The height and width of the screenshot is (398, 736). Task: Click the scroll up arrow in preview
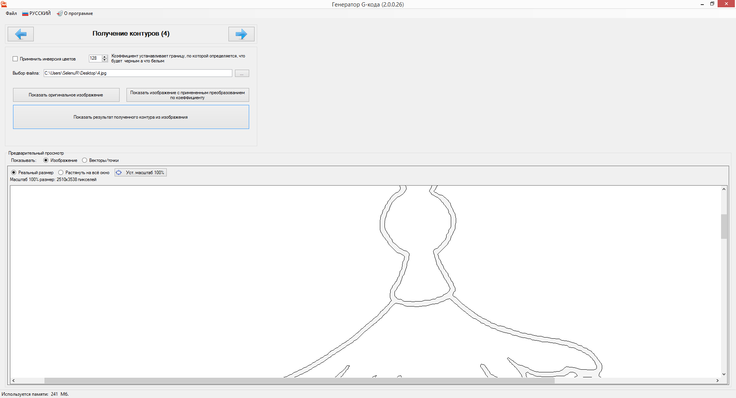[x=724, y=189]
